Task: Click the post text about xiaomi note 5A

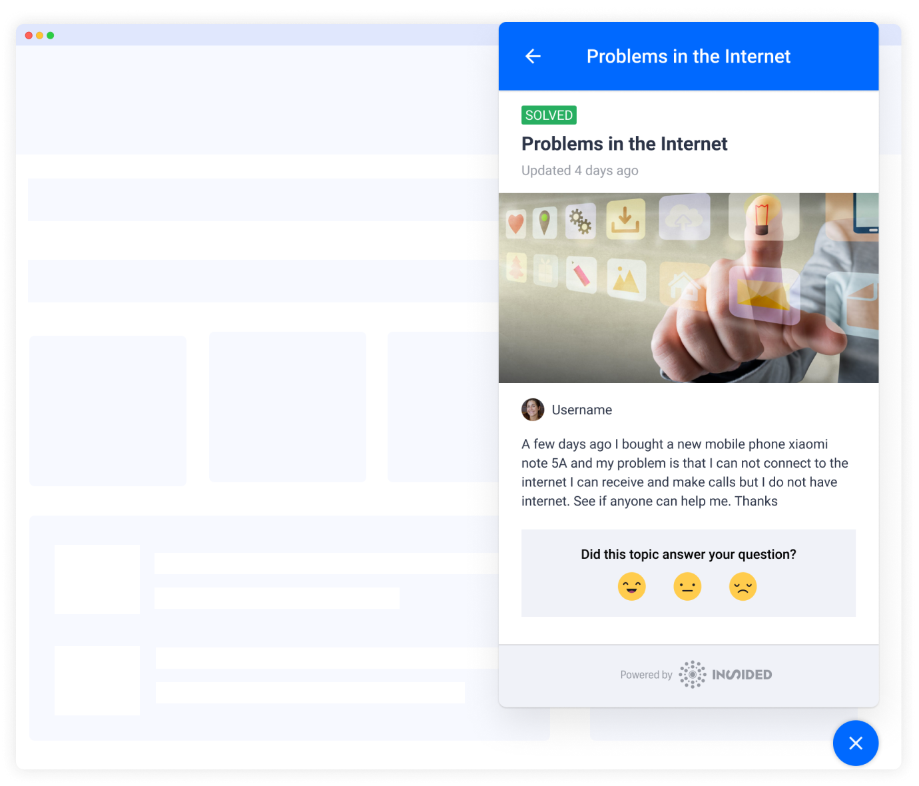Action: pyautogui.click(x=685, y=472)
